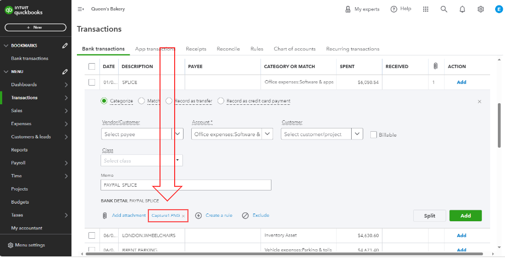Select the Match radio option
The width and height of the screenshot is (505, 258).
(142, 101)
